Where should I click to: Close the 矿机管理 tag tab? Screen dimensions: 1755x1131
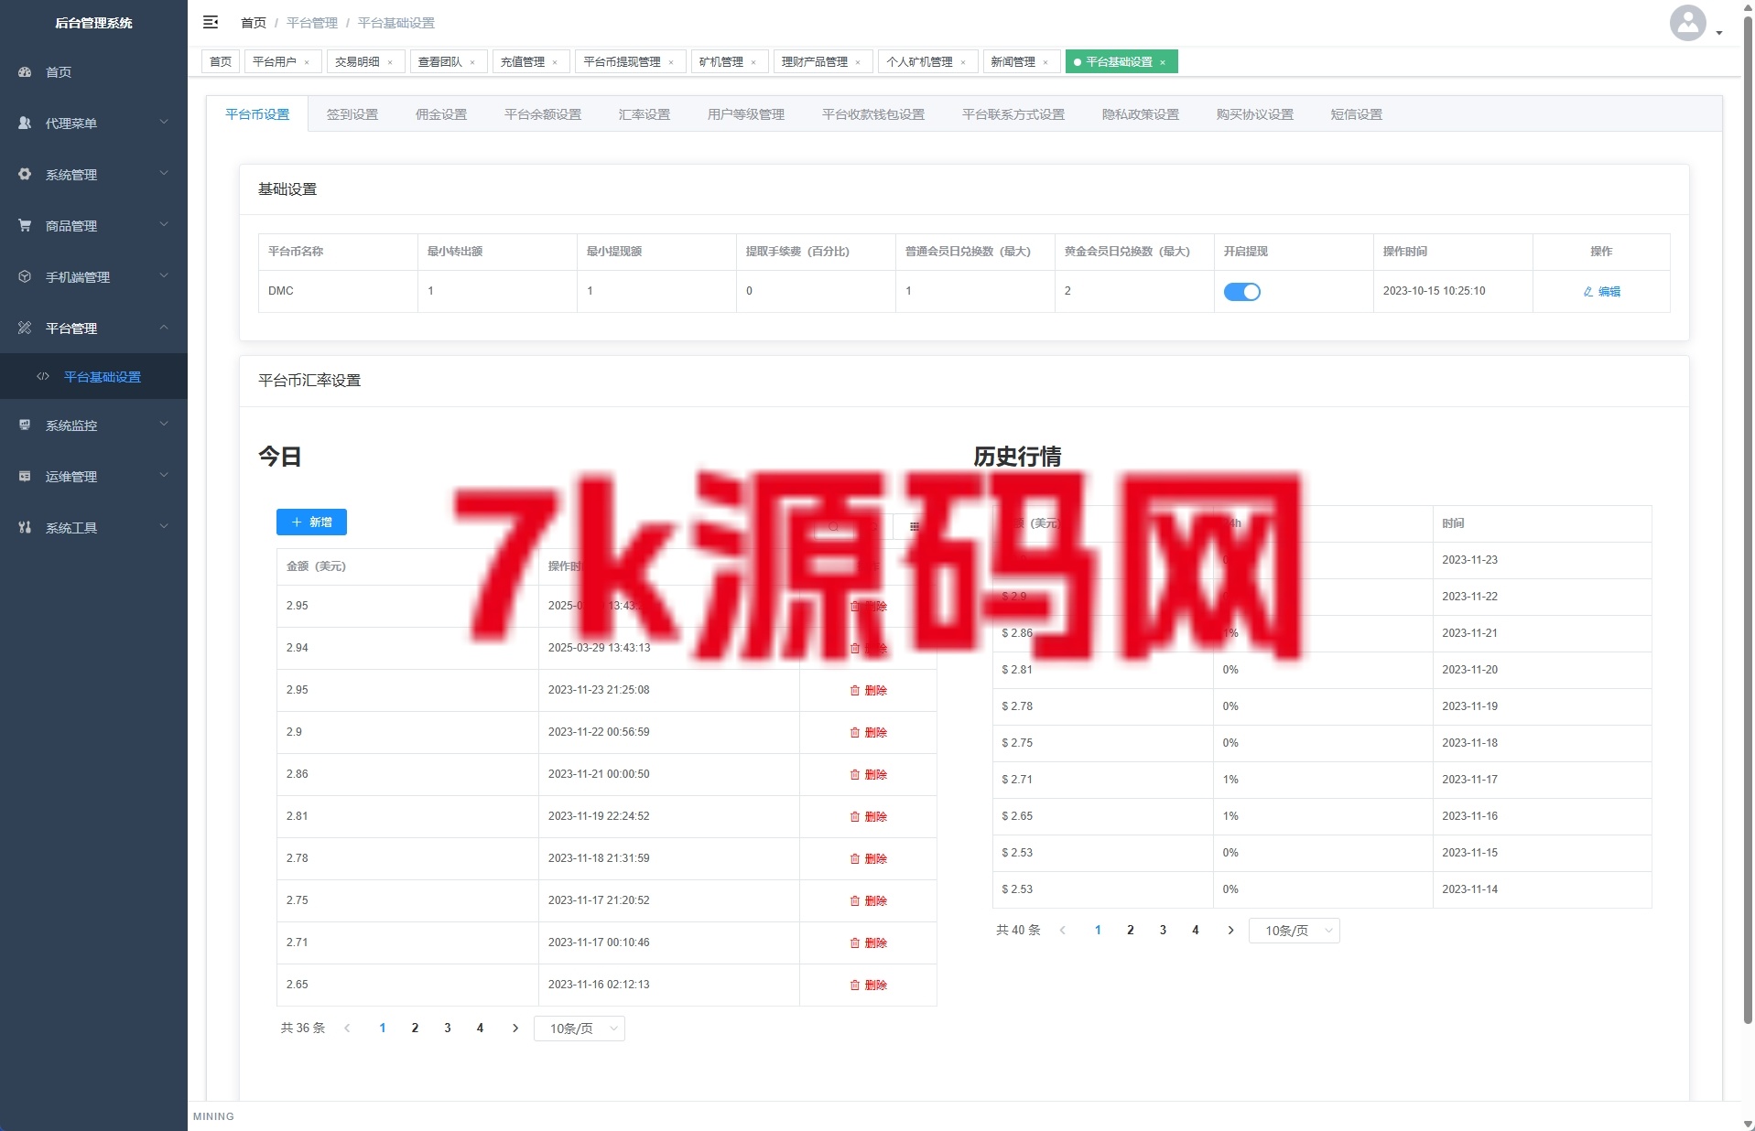click(x=753, y=62)
